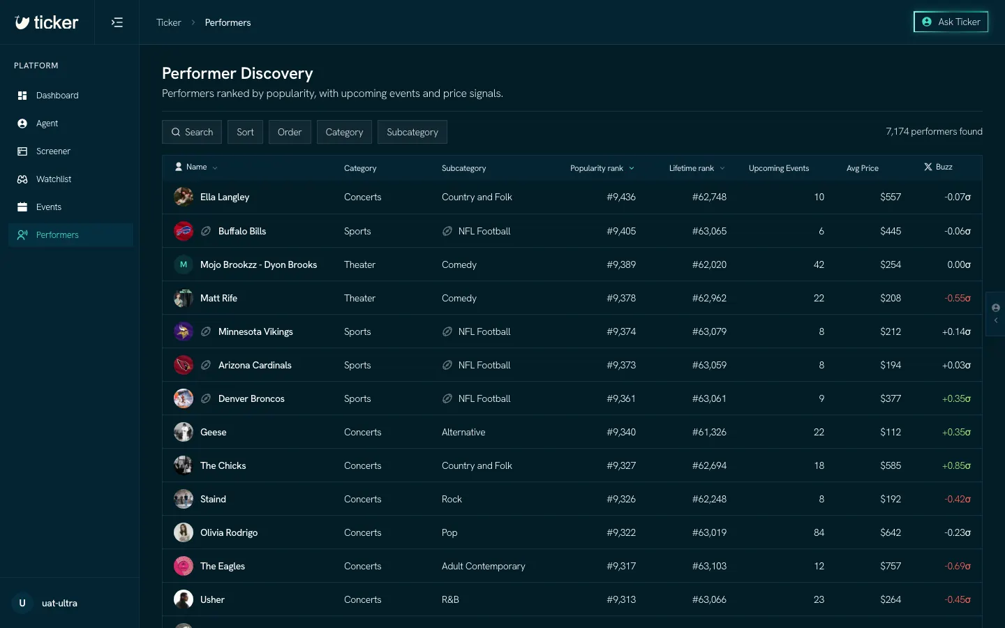Open the Dashboard page
The height and width of the screenshot is (628, 1005).
click(70, 96)
